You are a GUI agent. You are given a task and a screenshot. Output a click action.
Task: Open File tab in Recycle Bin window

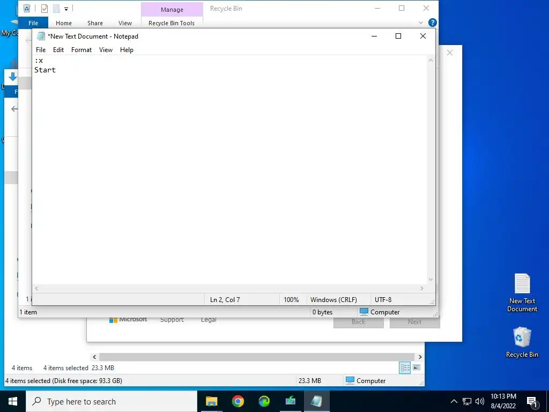pyautogui.click(x=33, y=23)
